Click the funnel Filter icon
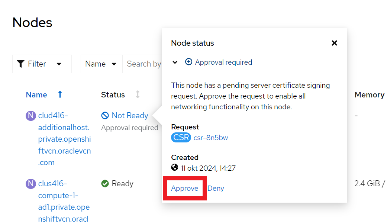This screenshot has width=387, height=222. (20, 64)
